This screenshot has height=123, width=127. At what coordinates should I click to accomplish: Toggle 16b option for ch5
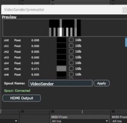tap(71, 69)
